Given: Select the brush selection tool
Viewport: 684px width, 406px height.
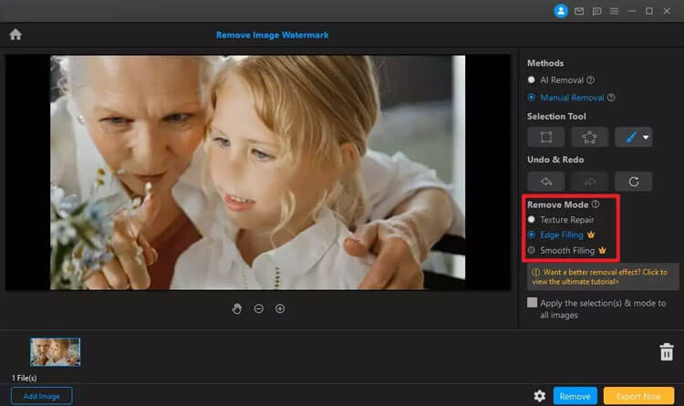Looking at the screenshot, I should pos(629,137).
